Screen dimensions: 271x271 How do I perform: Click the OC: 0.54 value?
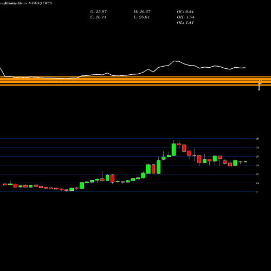[x=185, y=11]
